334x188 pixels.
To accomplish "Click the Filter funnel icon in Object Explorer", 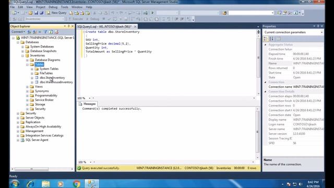I will coord(45,32).
